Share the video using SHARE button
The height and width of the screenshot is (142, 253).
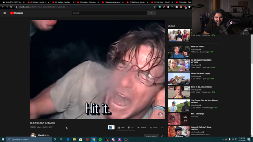point(142,127)
